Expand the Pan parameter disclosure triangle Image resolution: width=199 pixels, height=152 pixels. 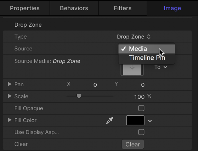[x=10, y=84]
